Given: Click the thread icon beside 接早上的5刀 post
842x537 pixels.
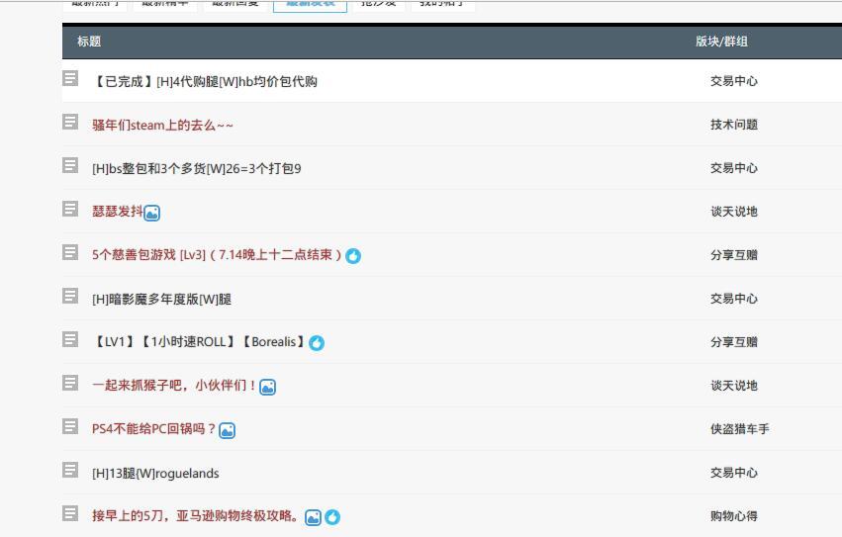Looking at the screenshot, I should point(70,513).
